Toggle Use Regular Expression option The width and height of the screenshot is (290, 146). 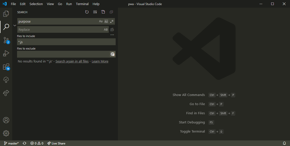coord(112,21)
